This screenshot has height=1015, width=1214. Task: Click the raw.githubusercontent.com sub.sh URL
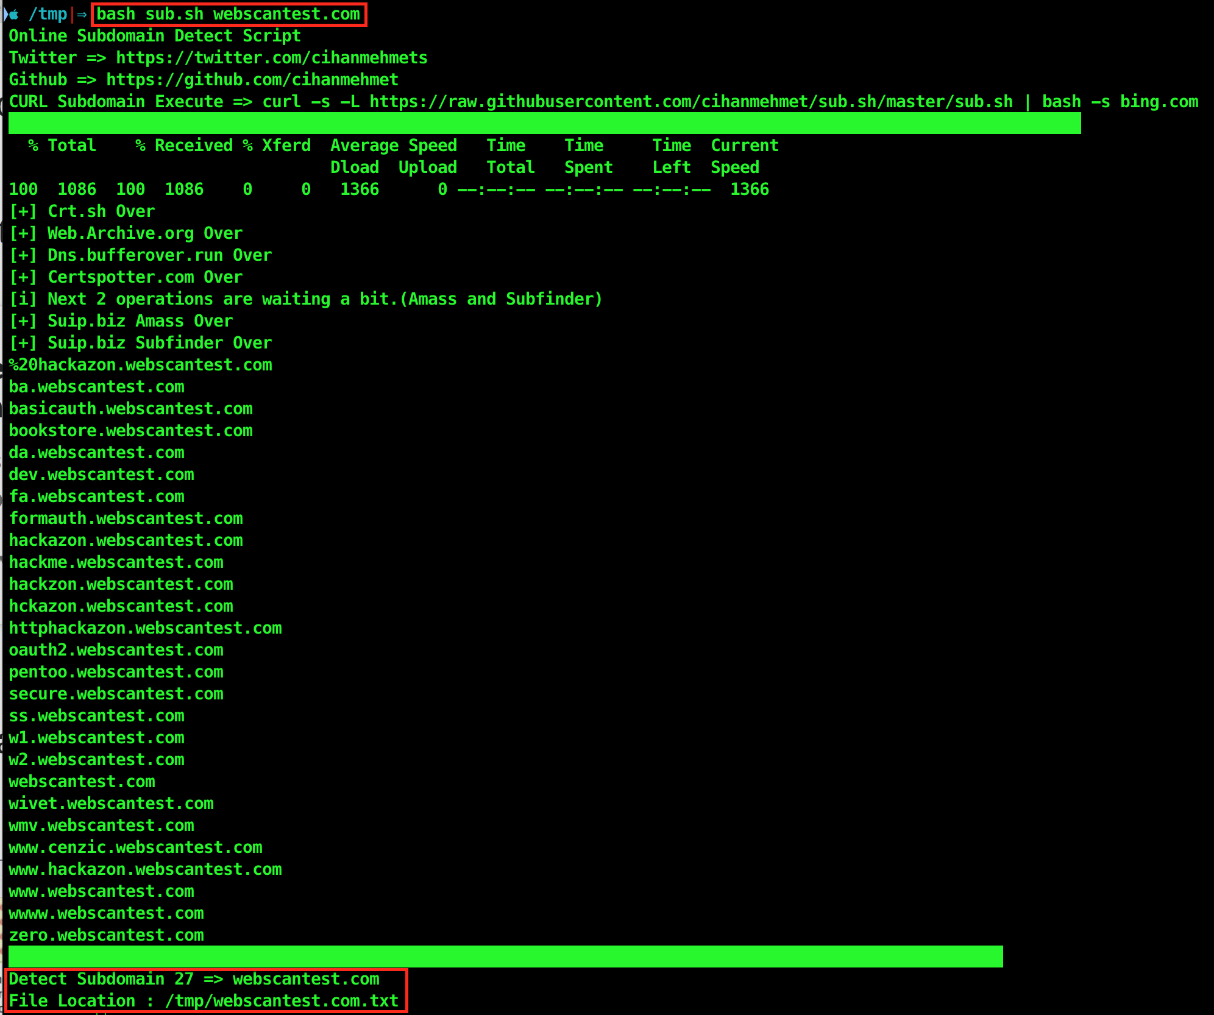point(690,102)
